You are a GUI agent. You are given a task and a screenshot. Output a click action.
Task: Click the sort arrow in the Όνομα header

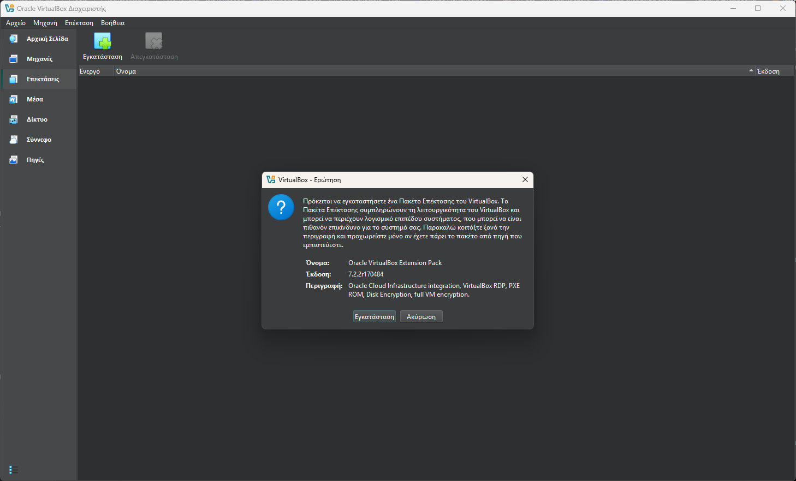pyautogui.click(x=751, y=71)
